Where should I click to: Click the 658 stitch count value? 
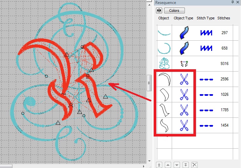click(x=225, y=48)
